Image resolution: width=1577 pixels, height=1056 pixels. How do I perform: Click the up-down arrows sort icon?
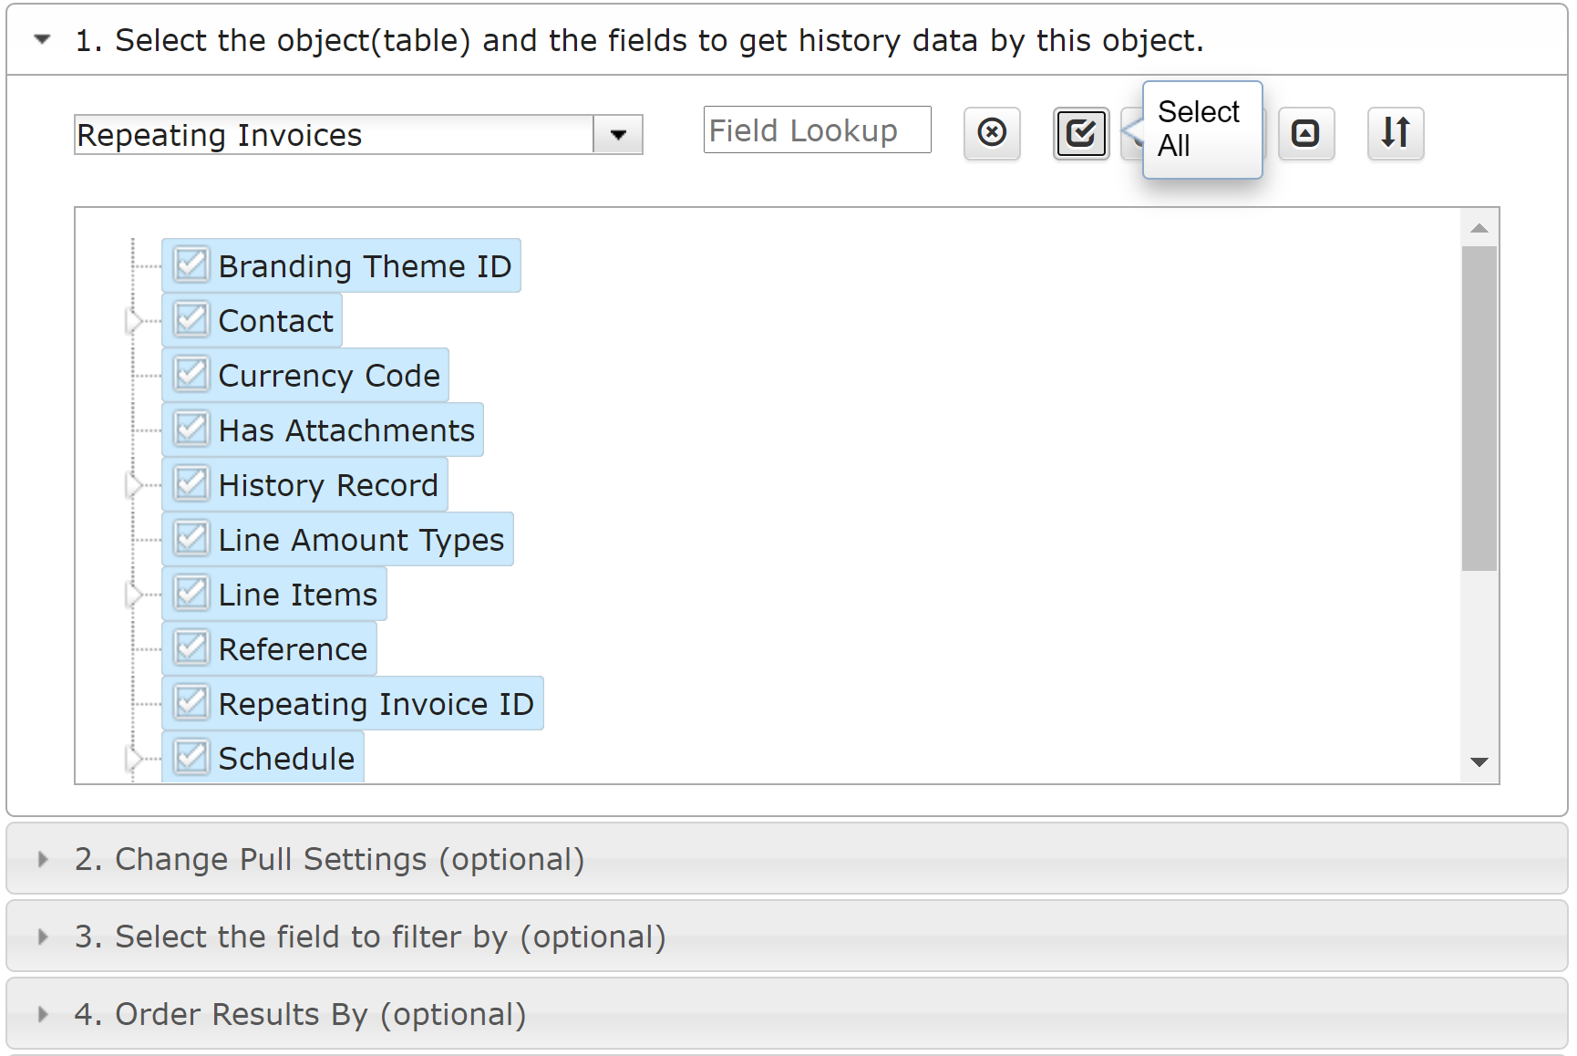tap(1395, 134)
